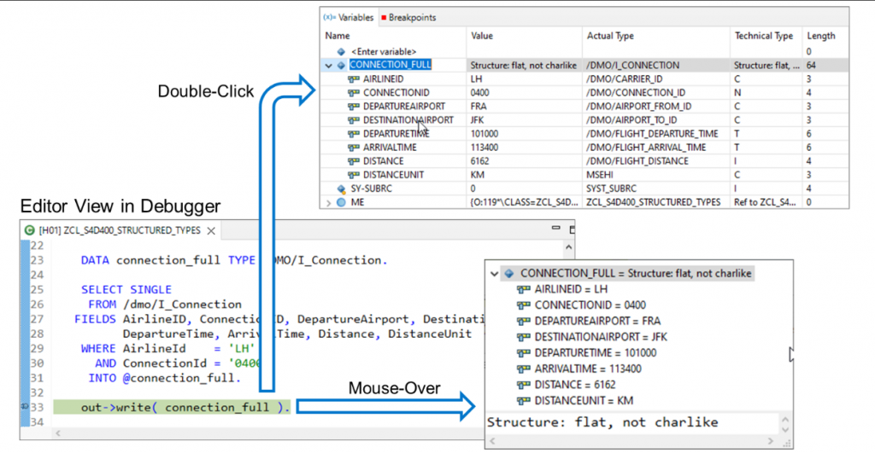Click the Enter variable input field

pos(384,51)
